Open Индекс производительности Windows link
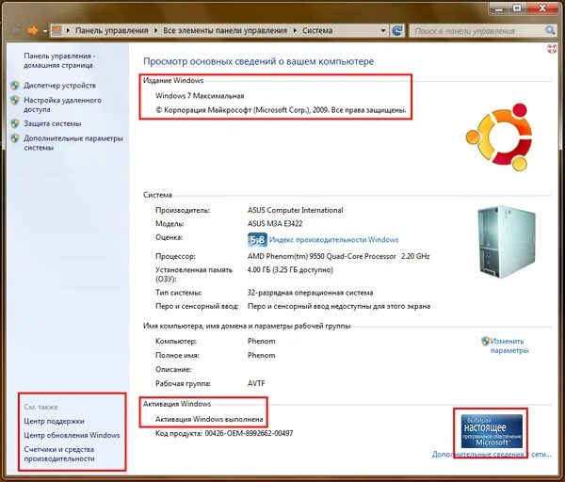The width and height of the screenshot is (565, 482). (333, 239)
